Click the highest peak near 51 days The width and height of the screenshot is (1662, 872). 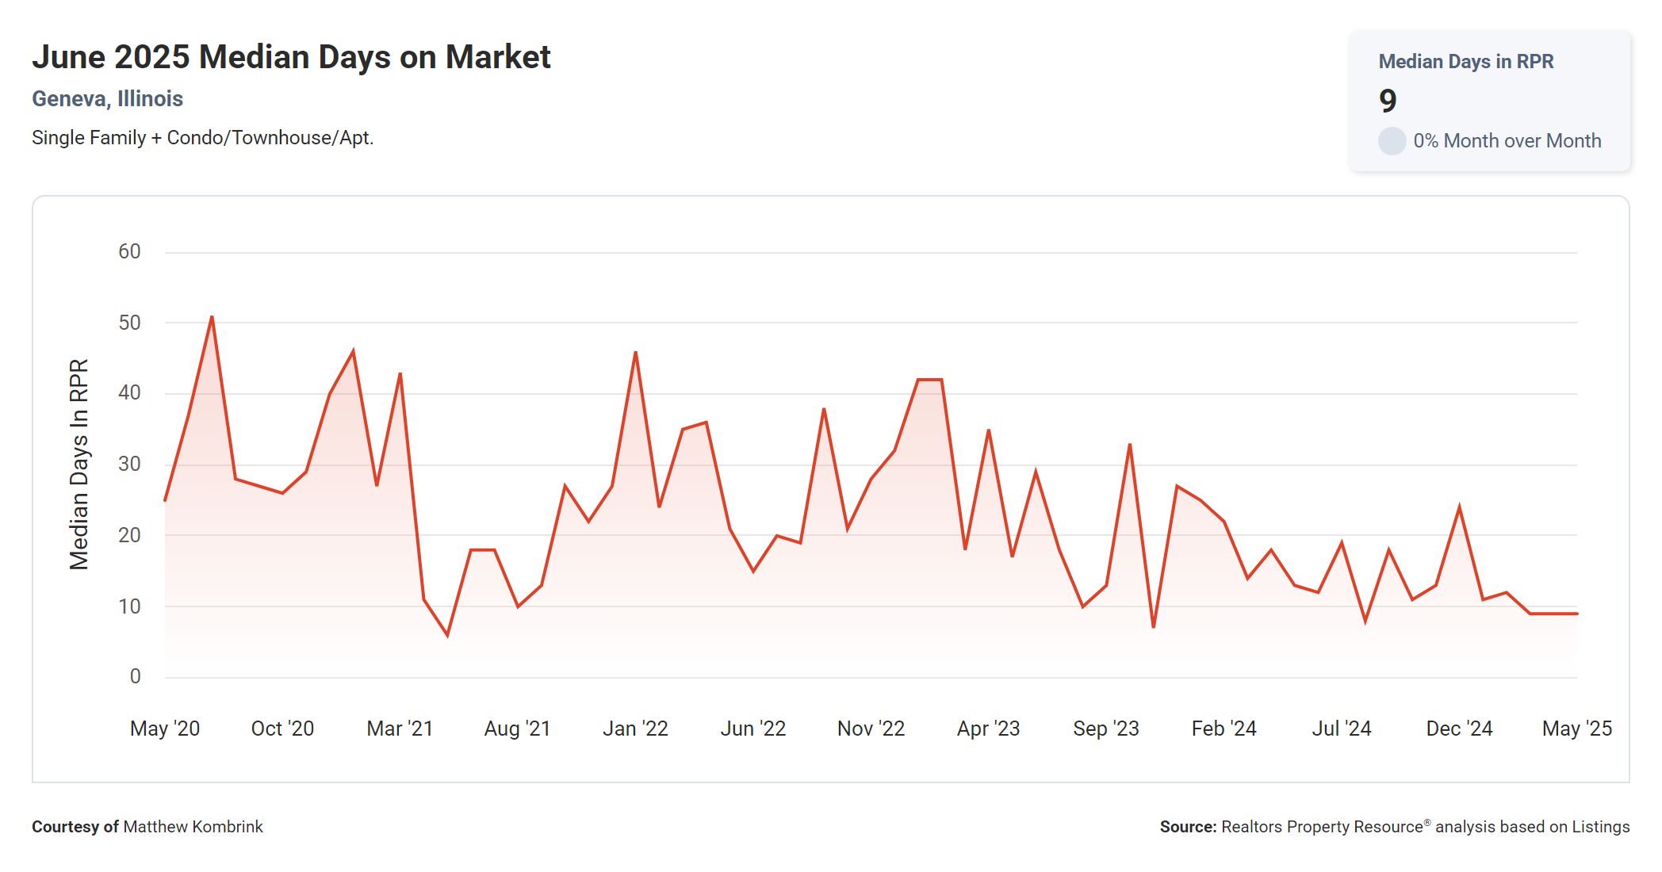click(212, 317)
